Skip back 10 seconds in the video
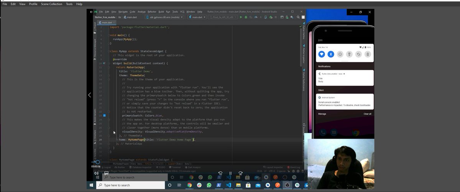The image size is (460, 192). 220,174
